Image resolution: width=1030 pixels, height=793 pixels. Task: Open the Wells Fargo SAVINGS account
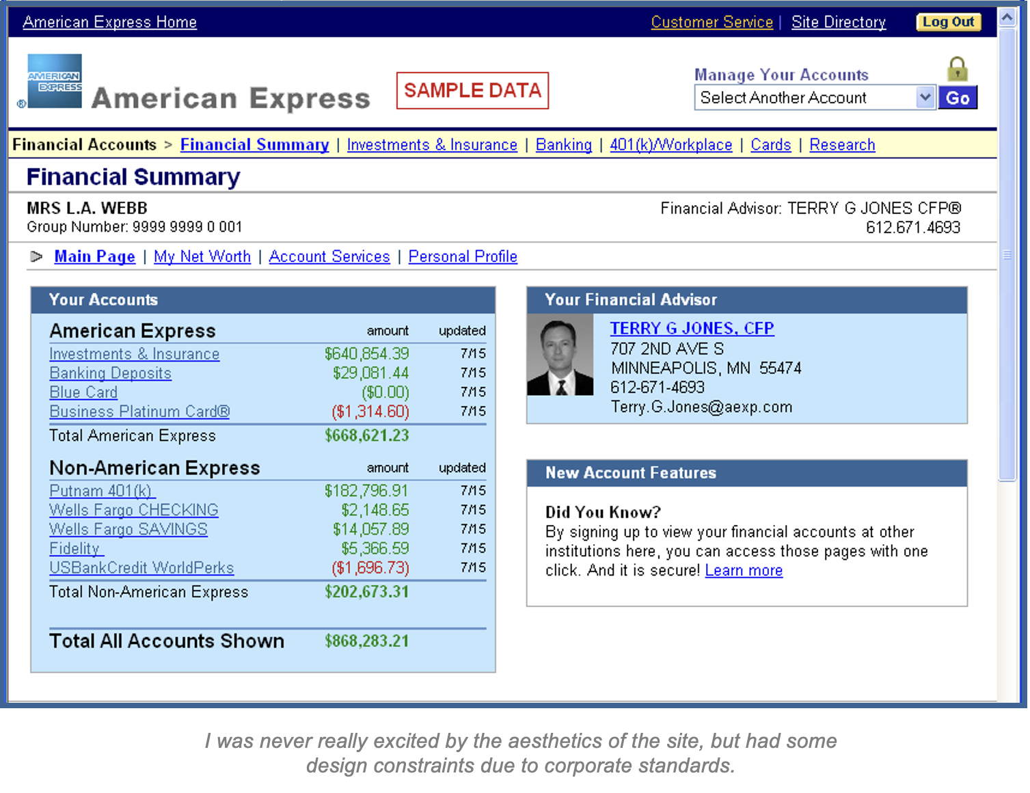click(128, 529)
